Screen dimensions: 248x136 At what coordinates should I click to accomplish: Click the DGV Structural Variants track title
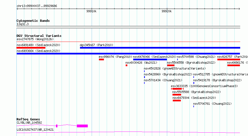point(39,36)
